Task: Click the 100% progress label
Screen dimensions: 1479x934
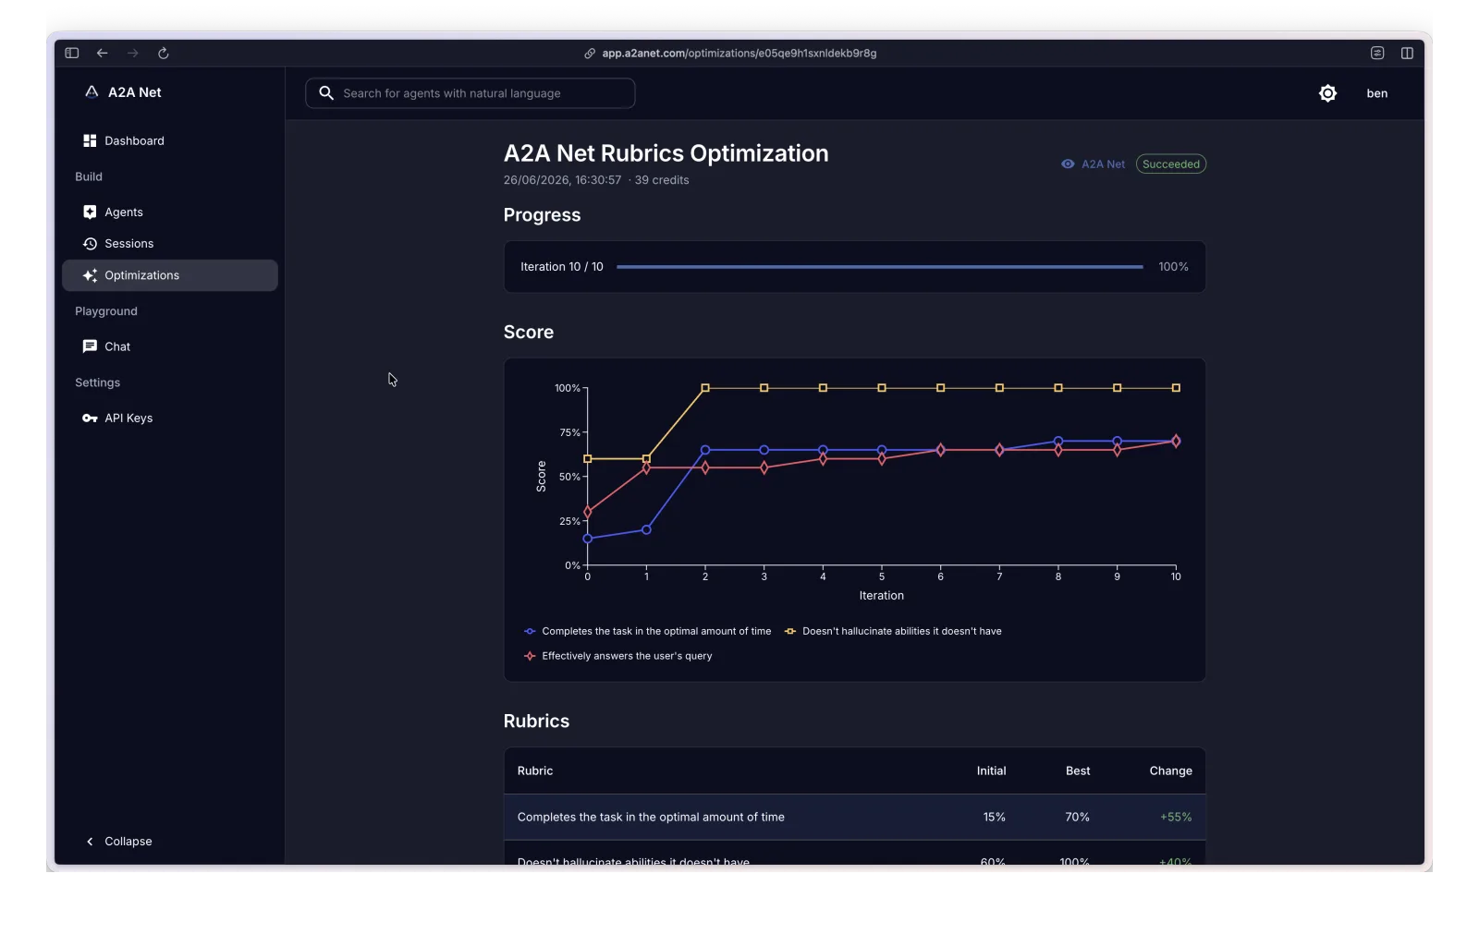Action: click(x=1173, y=267)
